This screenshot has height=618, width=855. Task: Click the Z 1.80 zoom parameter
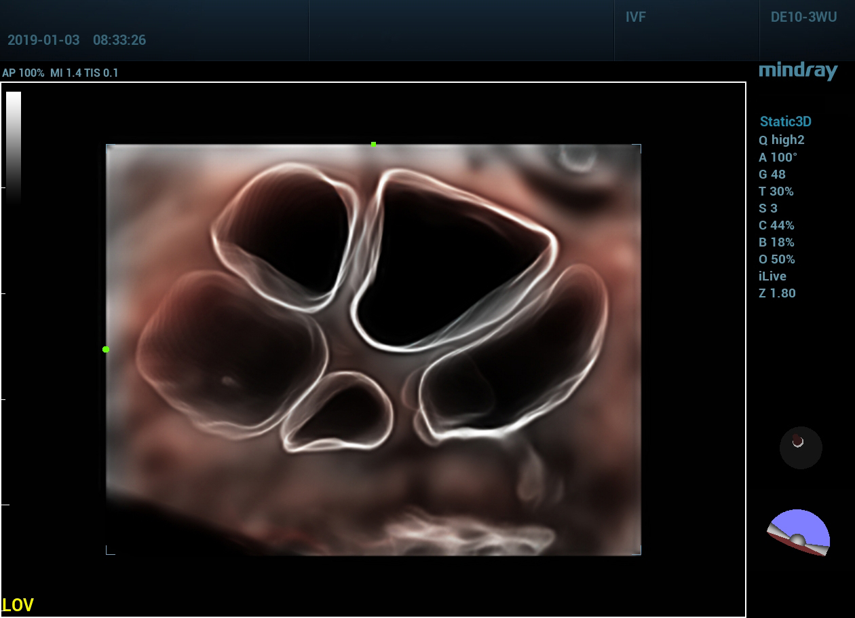click(x=777, y=293)
